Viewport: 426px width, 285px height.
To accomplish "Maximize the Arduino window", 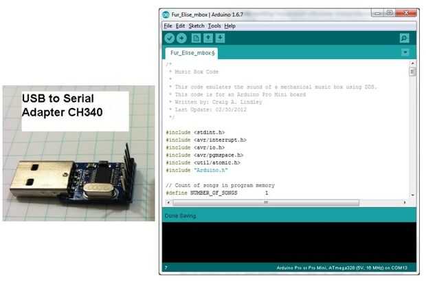I will [389, 13].
